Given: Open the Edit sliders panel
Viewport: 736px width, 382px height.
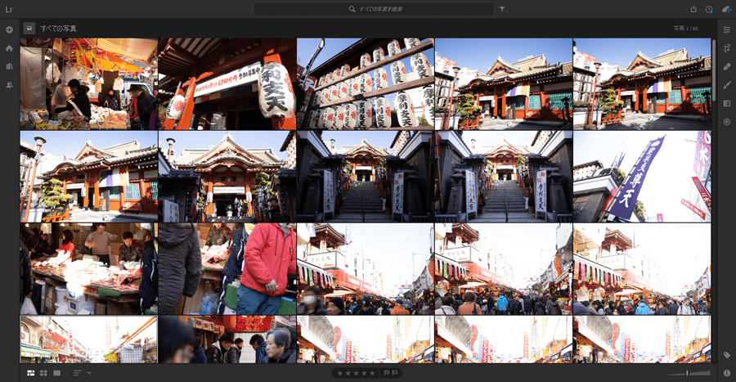Looking at the screenshot, I should pos(727,29).
